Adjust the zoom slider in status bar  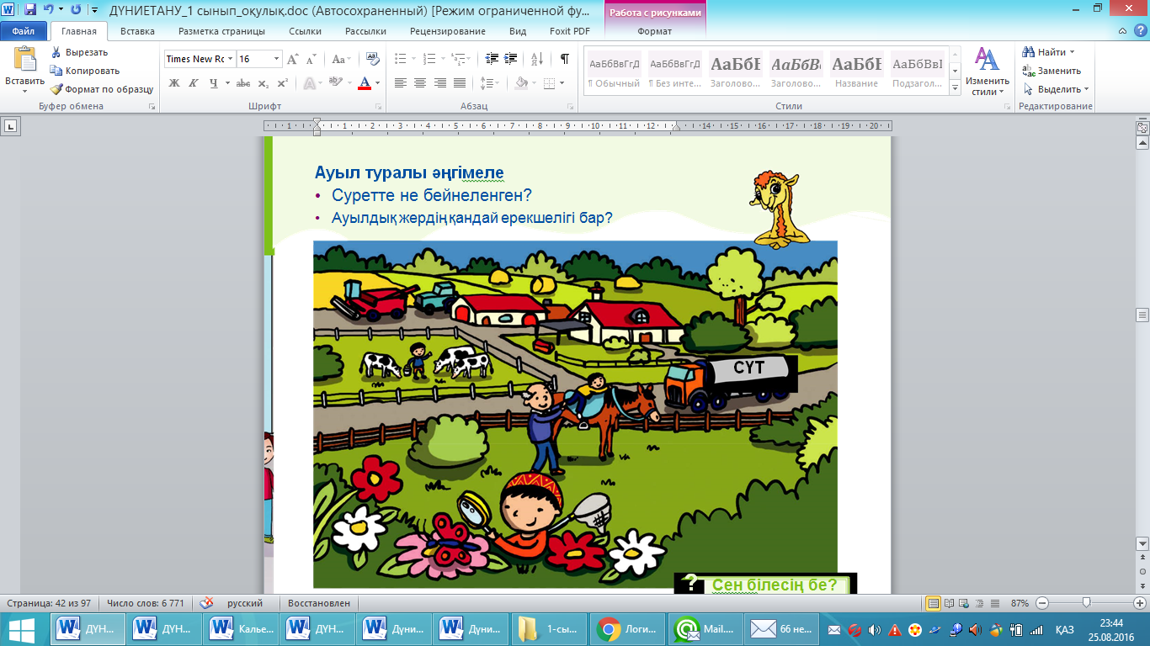point(1087,603)
